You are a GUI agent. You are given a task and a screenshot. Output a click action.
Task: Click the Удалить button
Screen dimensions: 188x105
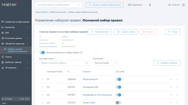click(148, 32)
